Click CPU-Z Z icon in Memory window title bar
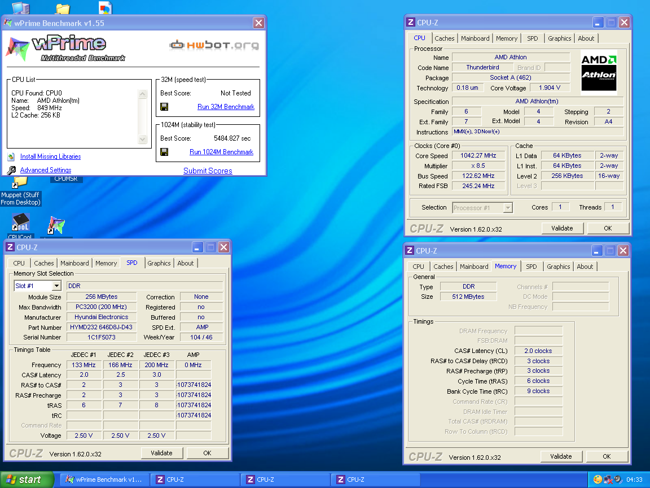 click(x=410, y=251)
